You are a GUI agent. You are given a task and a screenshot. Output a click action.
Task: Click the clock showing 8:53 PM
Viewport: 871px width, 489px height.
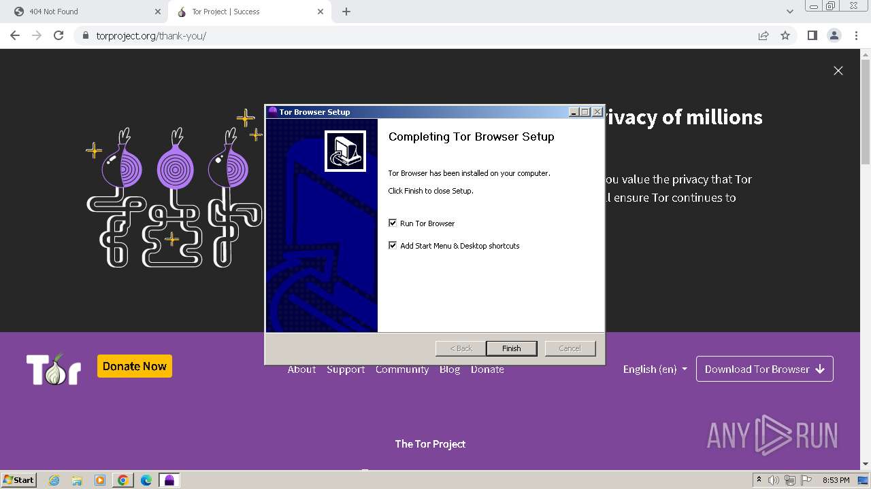836,480
